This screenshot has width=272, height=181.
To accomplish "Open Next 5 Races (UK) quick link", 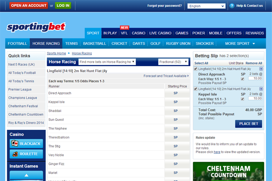I will pyautogui.click(x=21, y=65).
